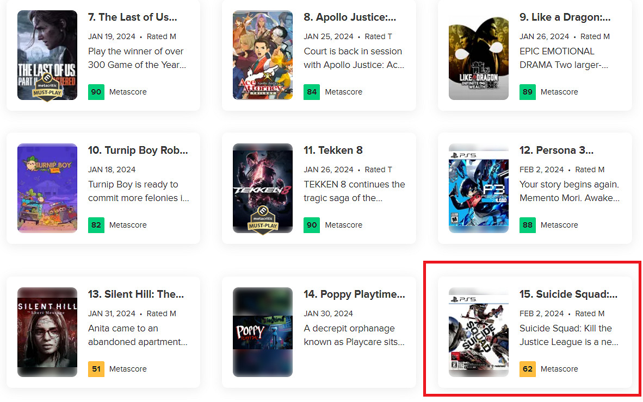Click the Must-Play badge on Tekken 8
Image resolution: width=643 pixels, height=402 pixels.
pos(263,219)
